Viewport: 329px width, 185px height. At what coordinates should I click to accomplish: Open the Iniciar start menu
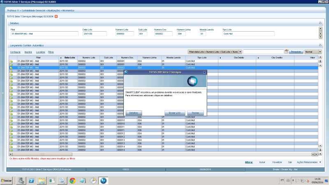6,180
